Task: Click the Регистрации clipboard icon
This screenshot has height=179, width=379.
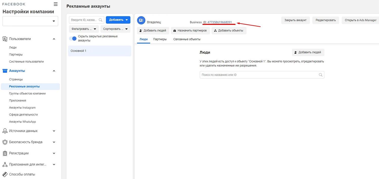Action: [5, 153]
